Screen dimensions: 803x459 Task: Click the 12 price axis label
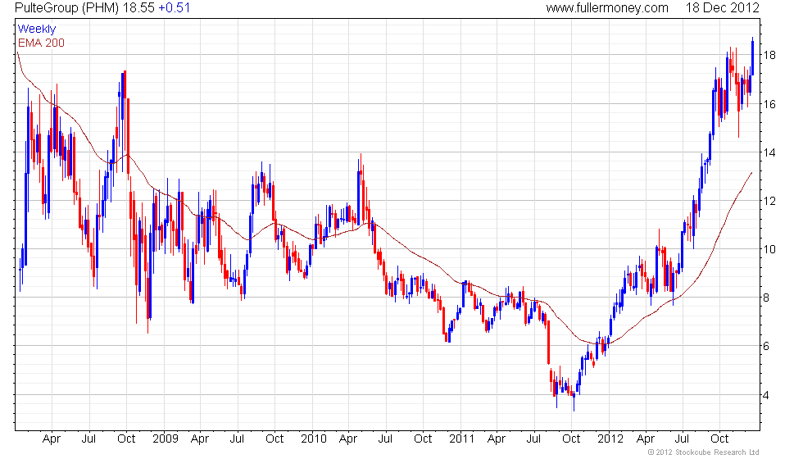tap(769, 201)
